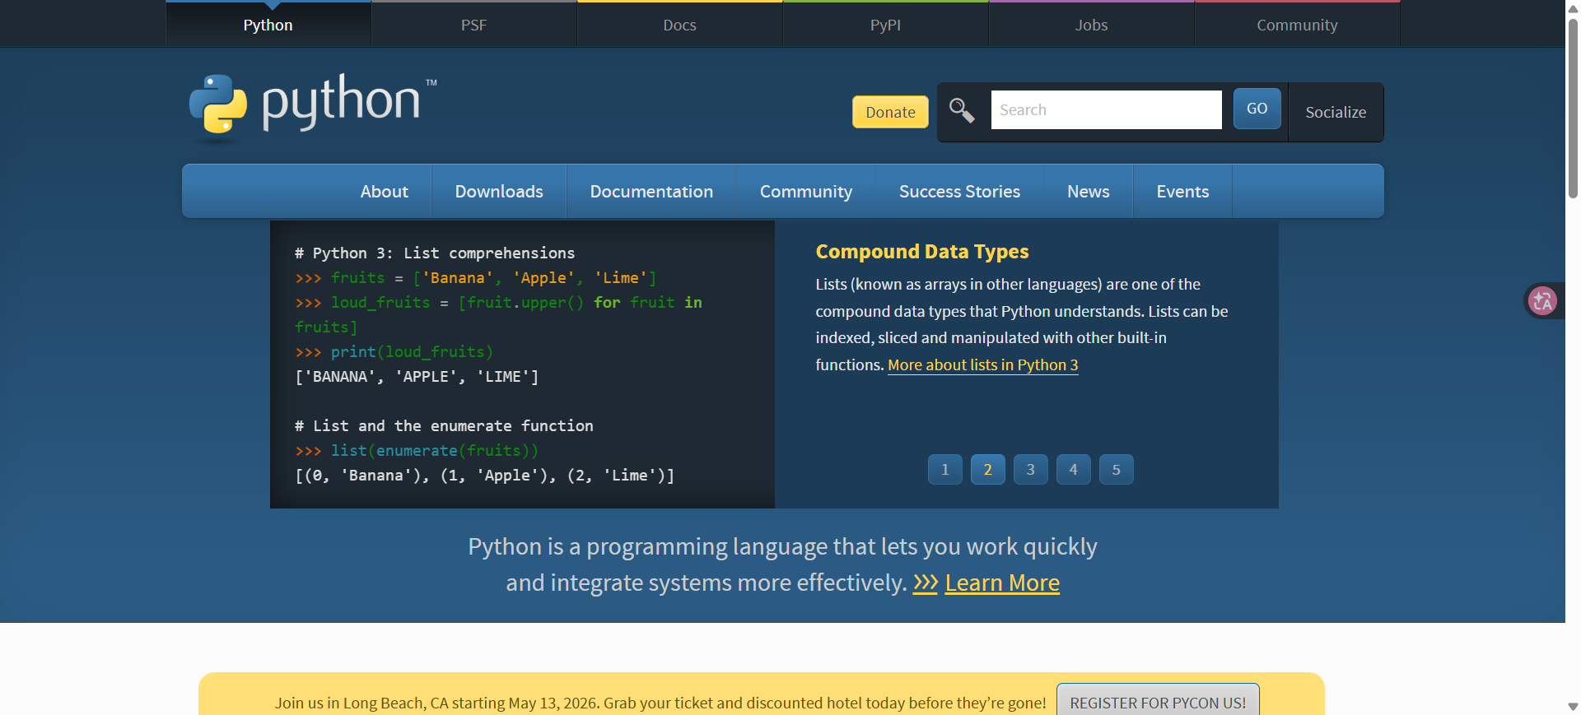Screen dimensions: 1581x715
Task: Click into the Search input field
Action: 1106,109
